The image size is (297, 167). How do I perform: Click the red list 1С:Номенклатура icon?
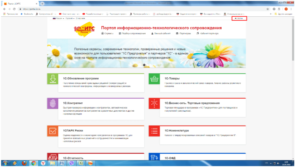tap(154, 131)
